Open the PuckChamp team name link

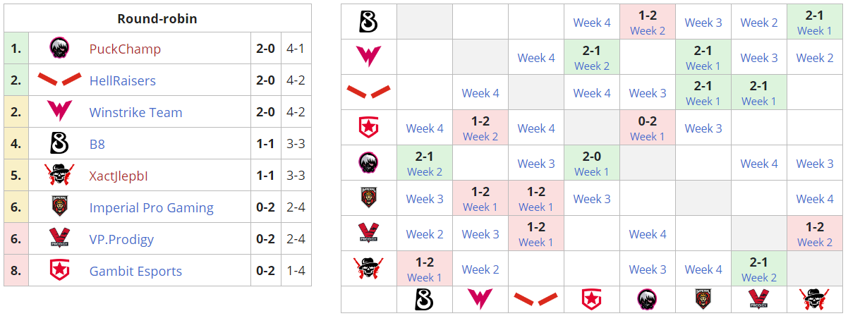(125, 49)
